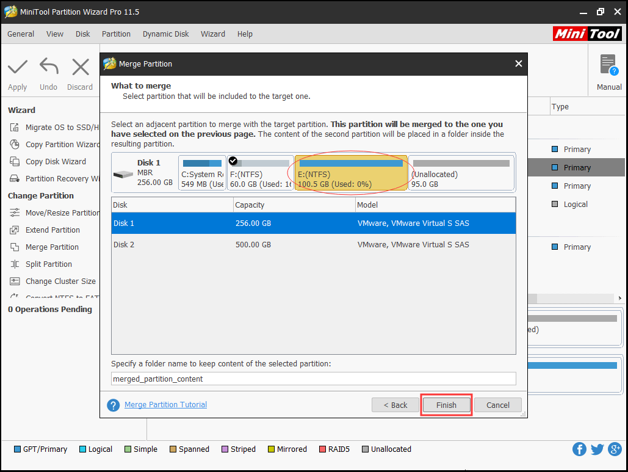This screenshot has height=472, width=628.
Task: Click Move/Resize Partition icon
Action: coord(15,212)
